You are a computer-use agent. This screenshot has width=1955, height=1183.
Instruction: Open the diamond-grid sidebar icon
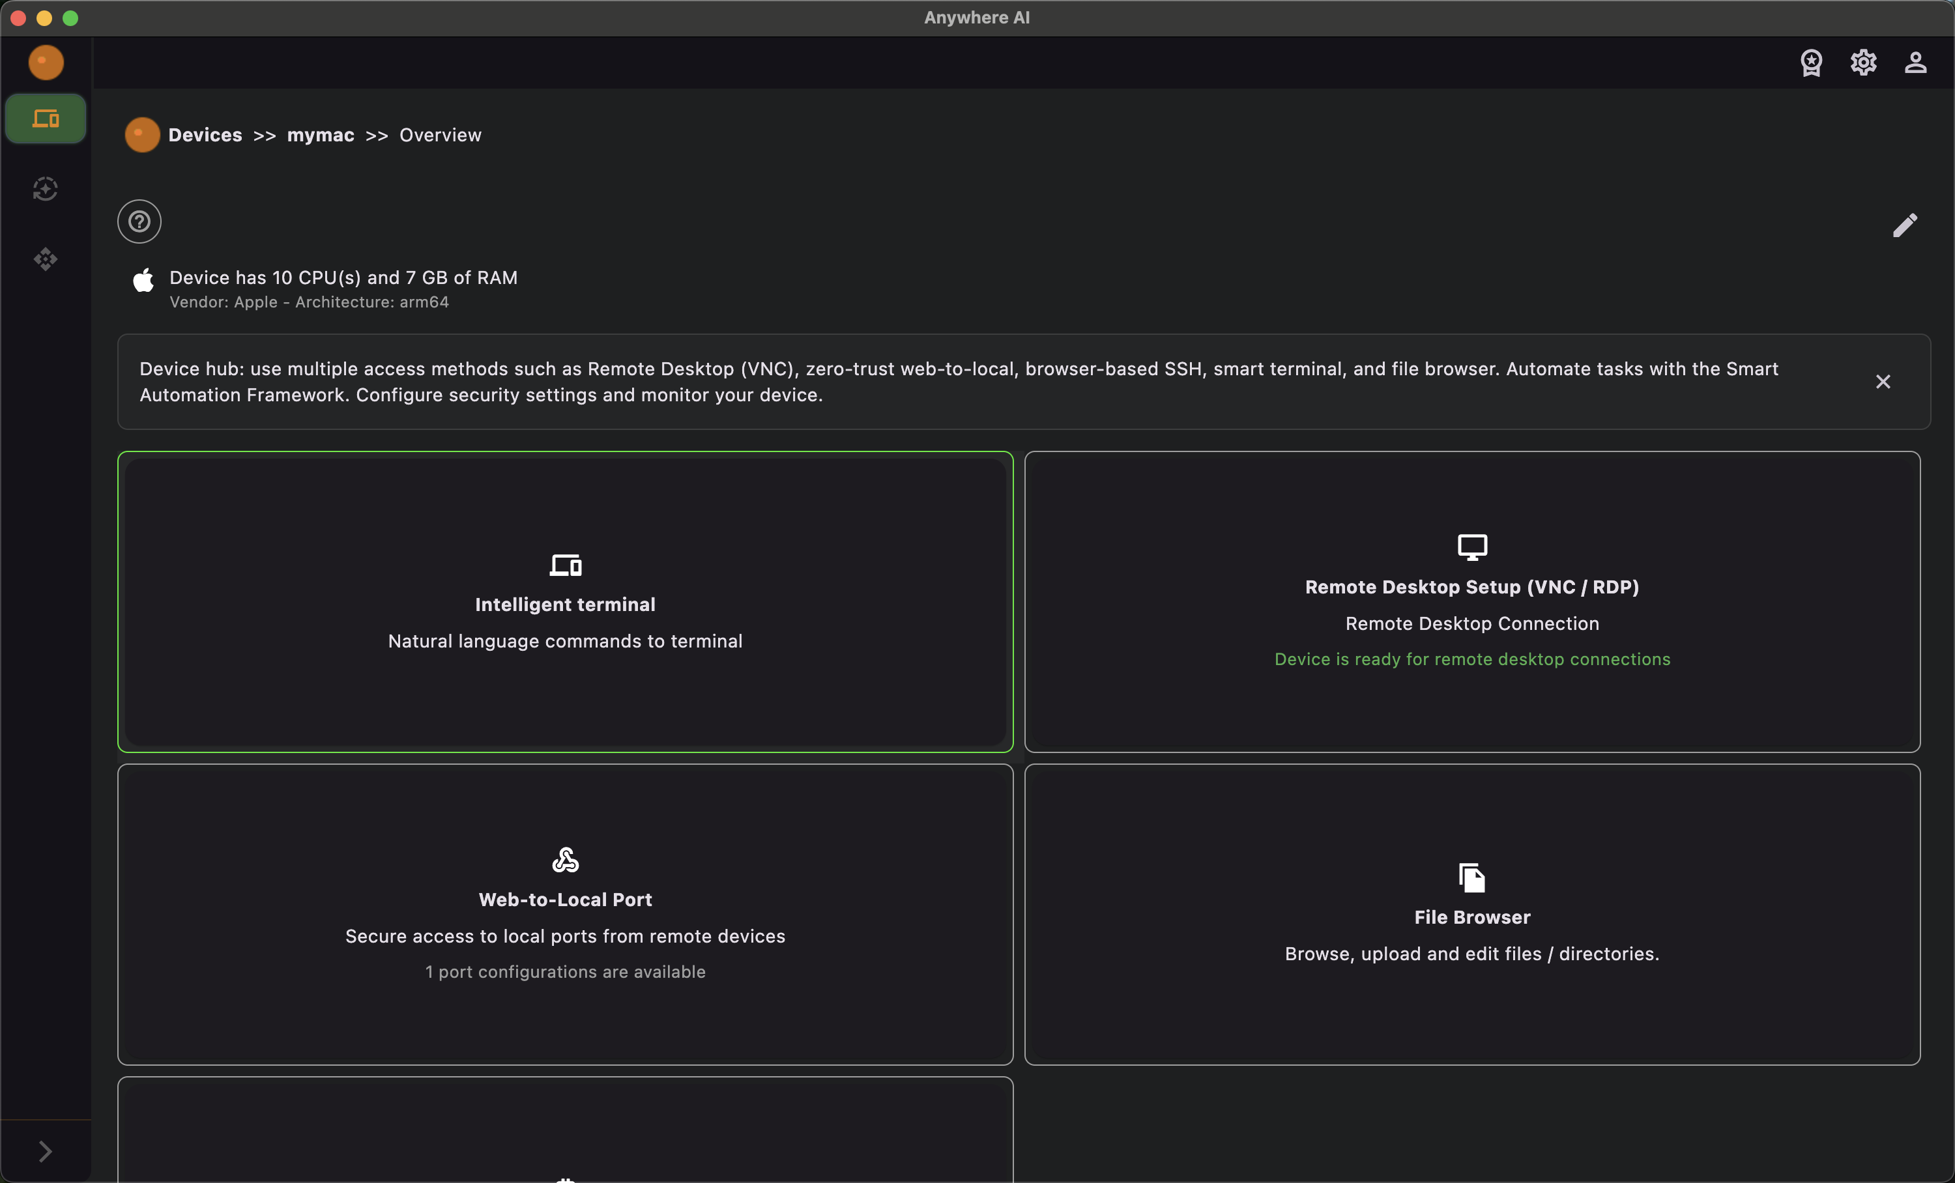tap(45, 259)
